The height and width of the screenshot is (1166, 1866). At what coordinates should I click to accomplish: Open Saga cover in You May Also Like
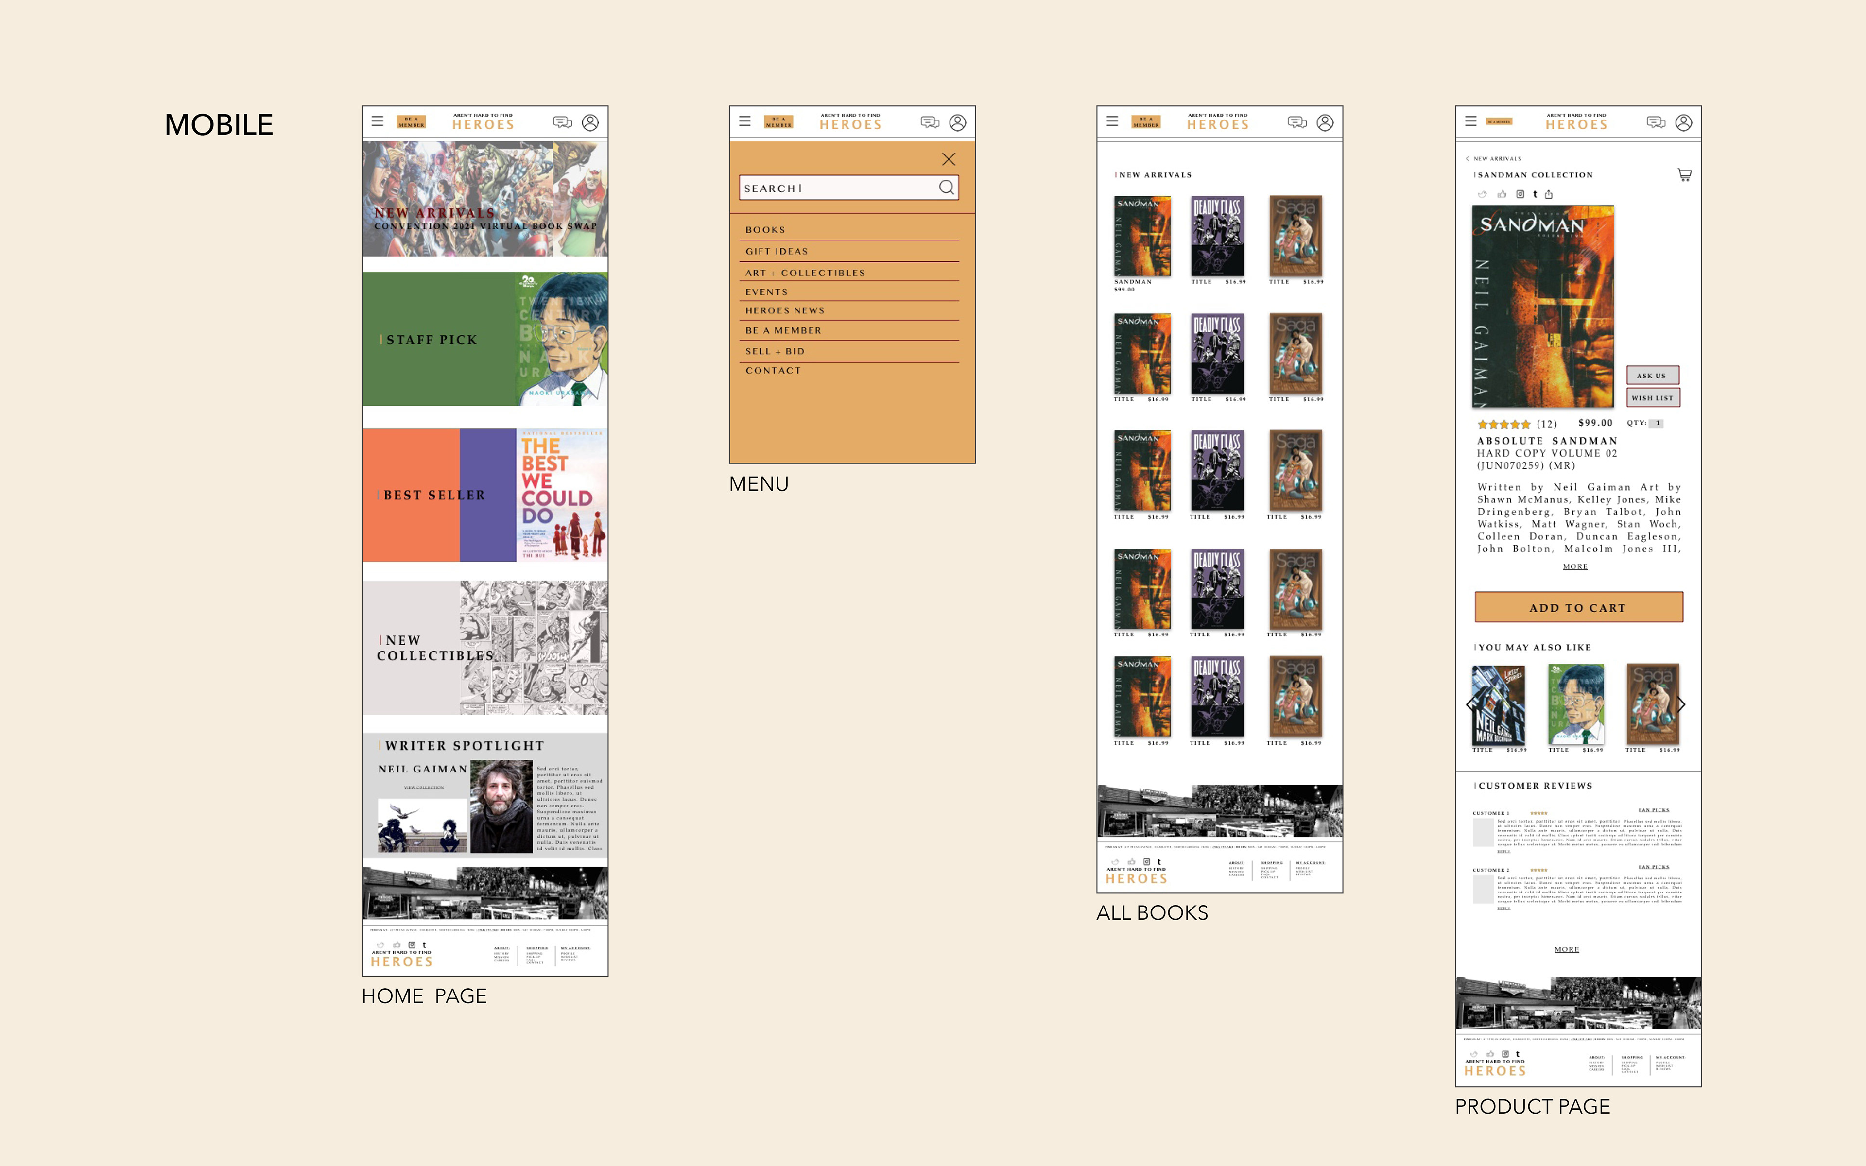pos(1652,704)
